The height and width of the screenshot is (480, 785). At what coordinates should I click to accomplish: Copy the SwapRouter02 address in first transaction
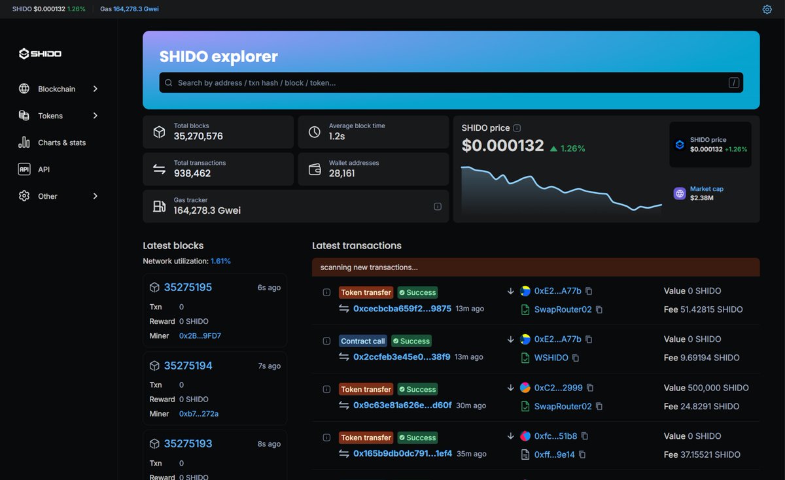click(x=599, y=309)
